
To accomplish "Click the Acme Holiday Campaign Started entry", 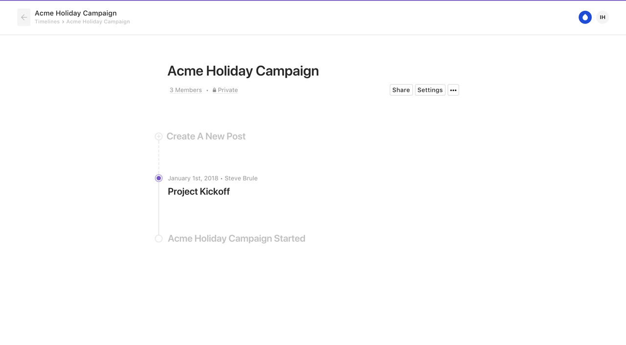I will coord(236,238).
